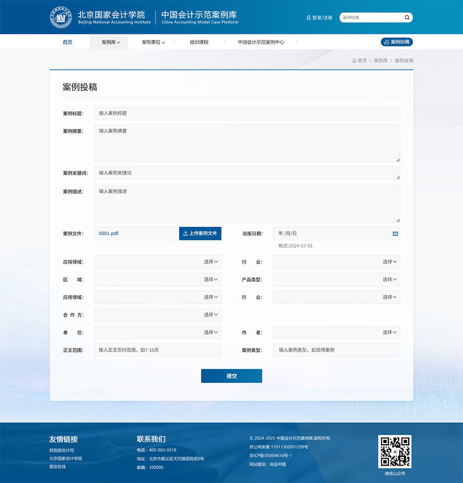Click the user icon beside 登录/注册
Viewport: 463px width, 483px height.
point(309,17)
